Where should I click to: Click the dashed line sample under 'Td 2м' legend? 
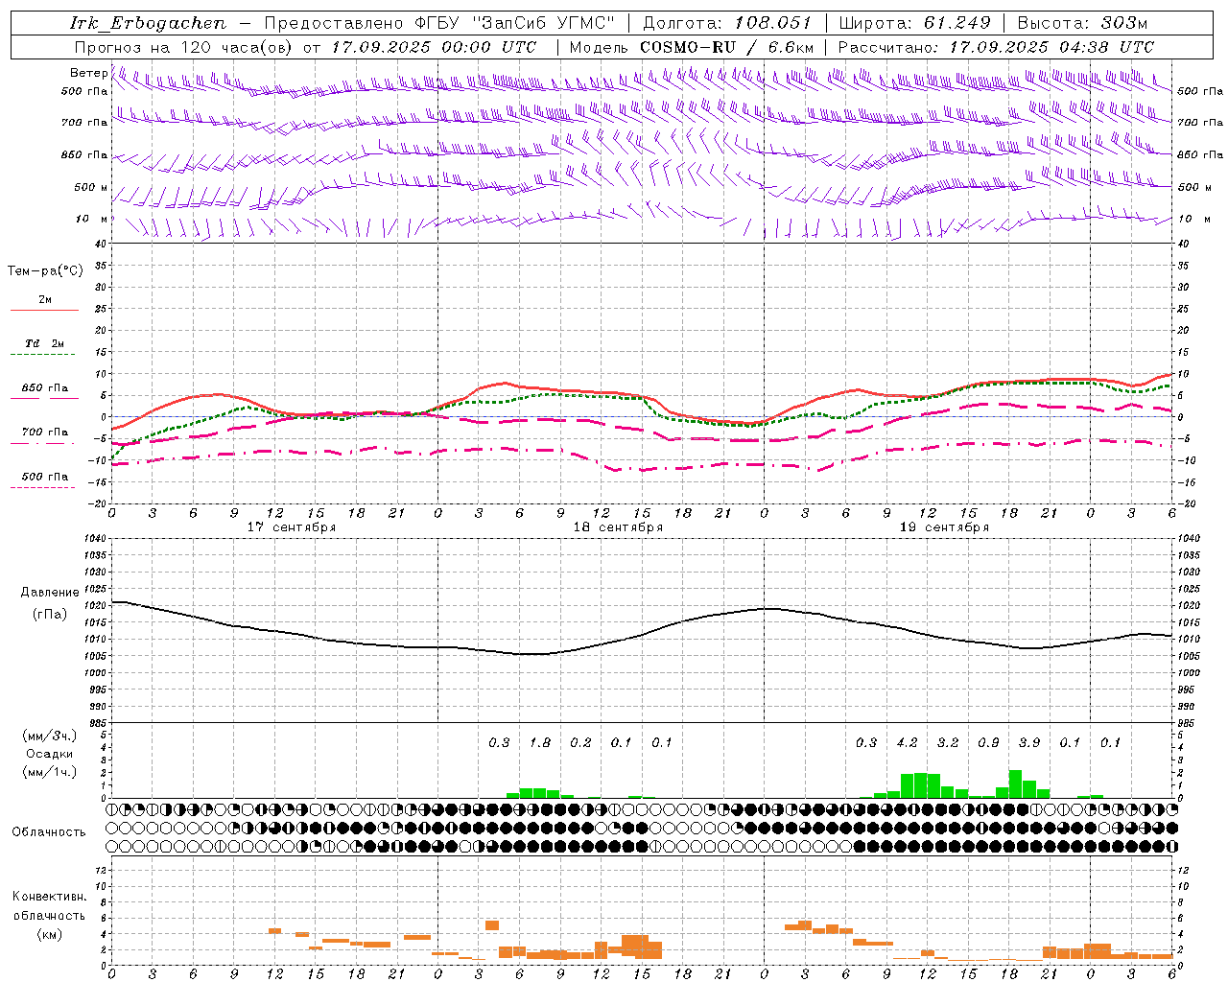pyautogui.click(x=44, y=355)
